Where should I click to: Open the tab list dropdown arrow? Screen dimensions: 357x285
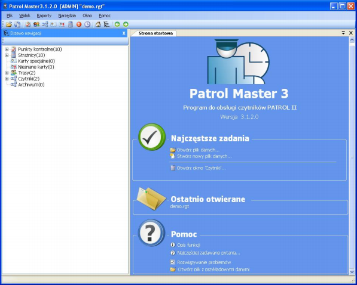(343, 33)
